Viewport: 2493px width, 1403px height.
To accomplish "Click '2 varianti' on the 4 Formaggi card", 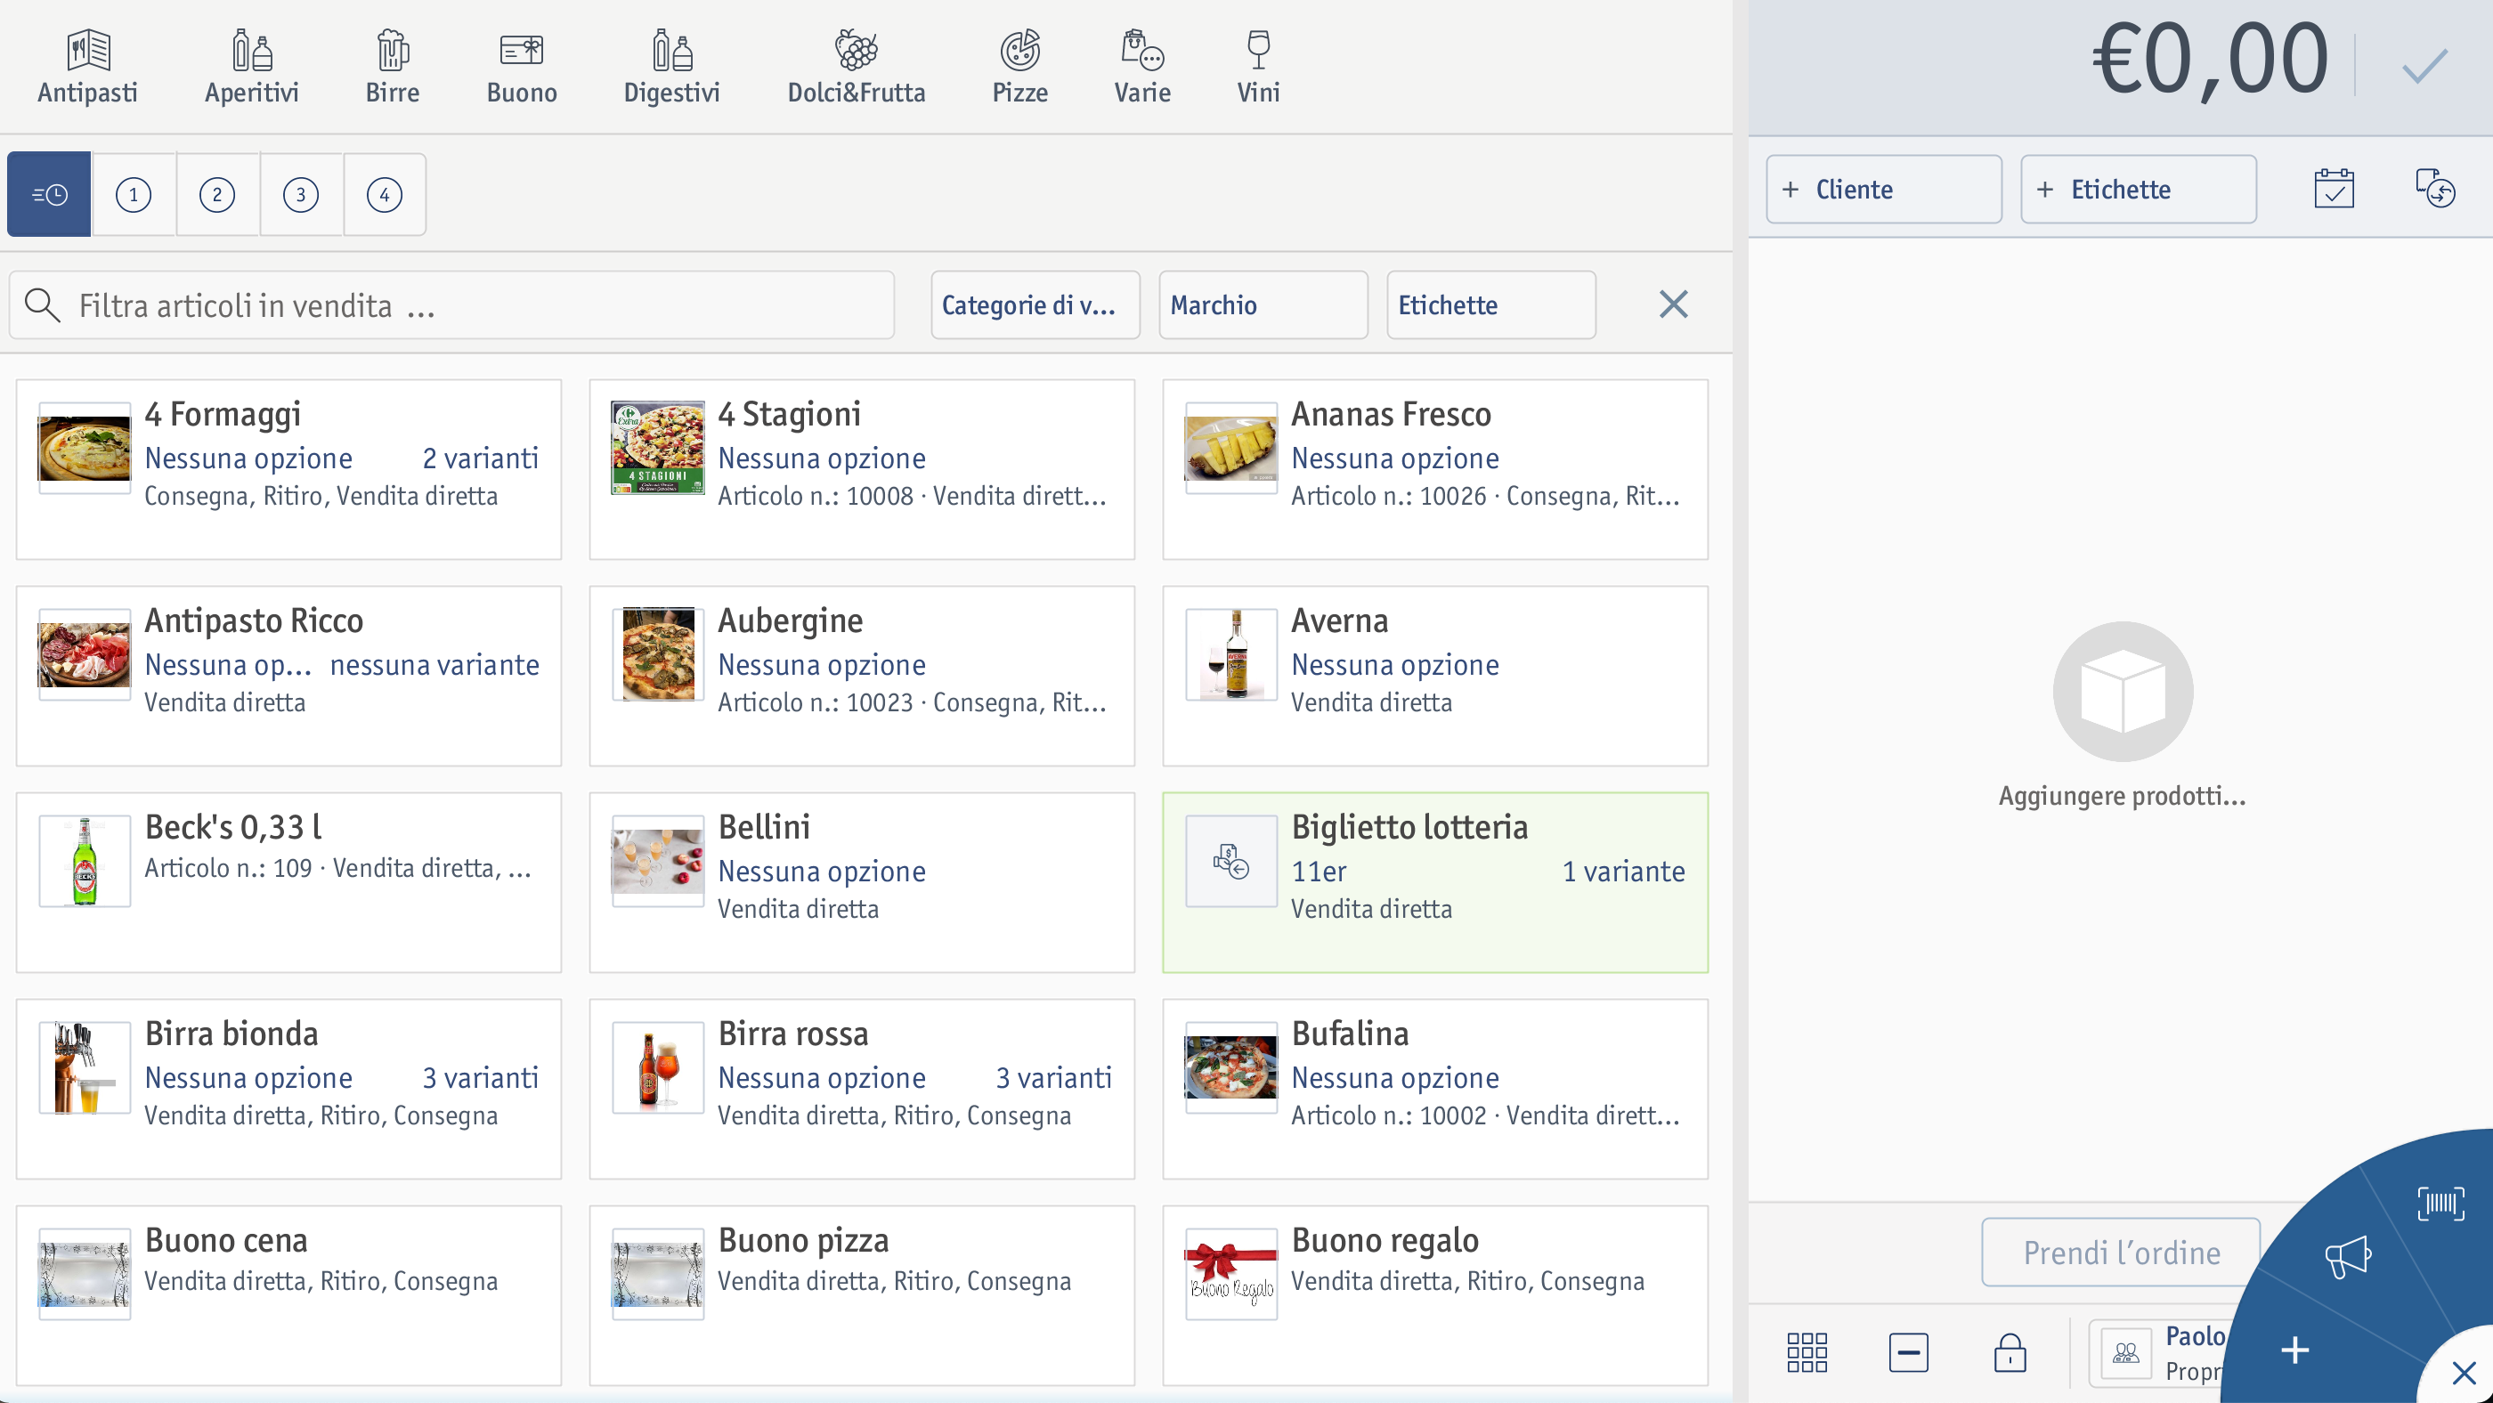I will (480, 458).
